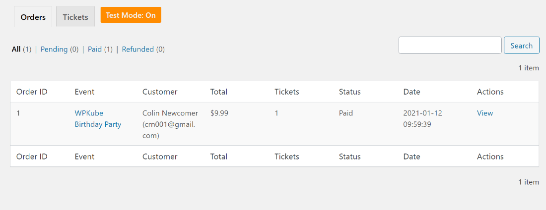Switch to the Tickets tab
The width and height of the screenshot is (546, 210).
pyautogui.click(x=75, y=17)
